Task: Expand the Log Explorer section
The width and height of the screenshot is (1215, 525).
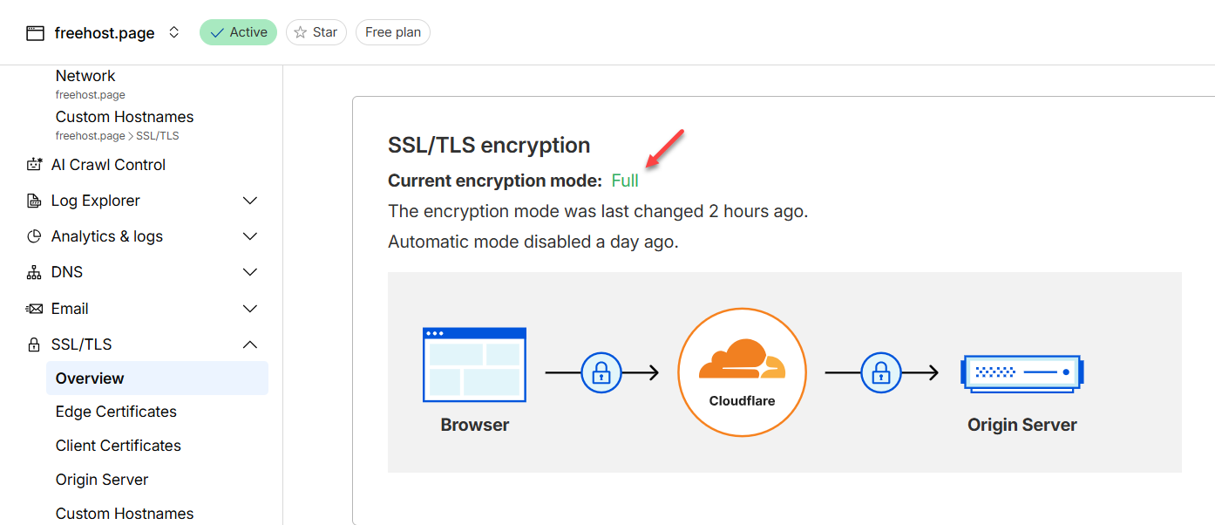Action: (x=250, y=201)
